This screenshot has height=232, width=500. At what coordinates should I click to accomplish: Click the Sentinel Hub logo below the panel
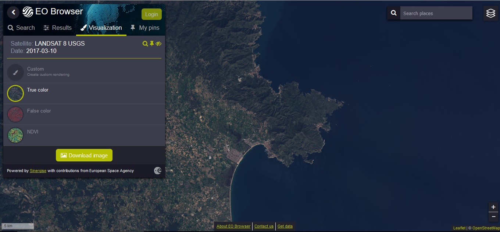(158, 170)
